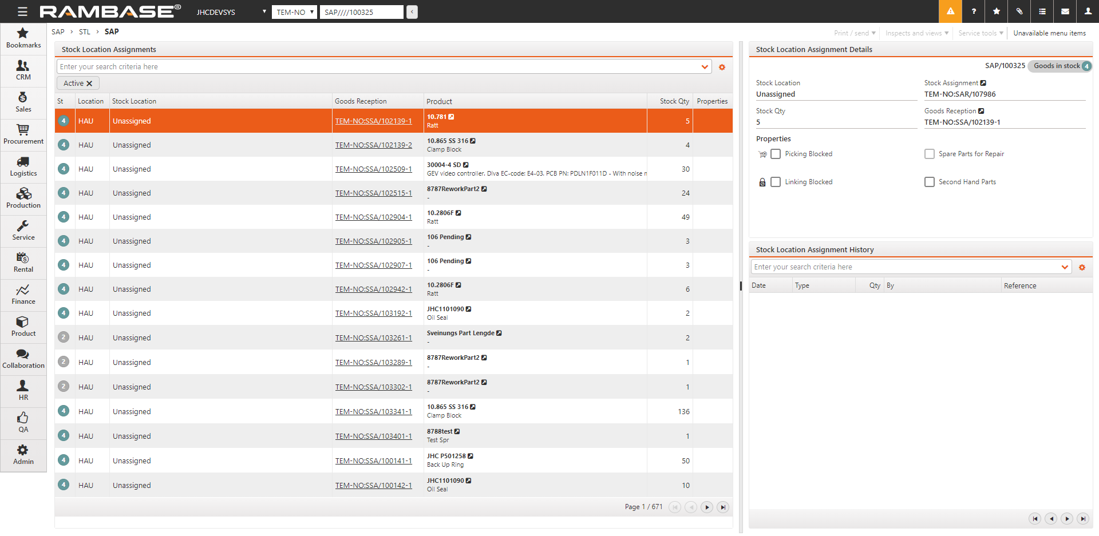Click the Production sidebar icon

23,198
